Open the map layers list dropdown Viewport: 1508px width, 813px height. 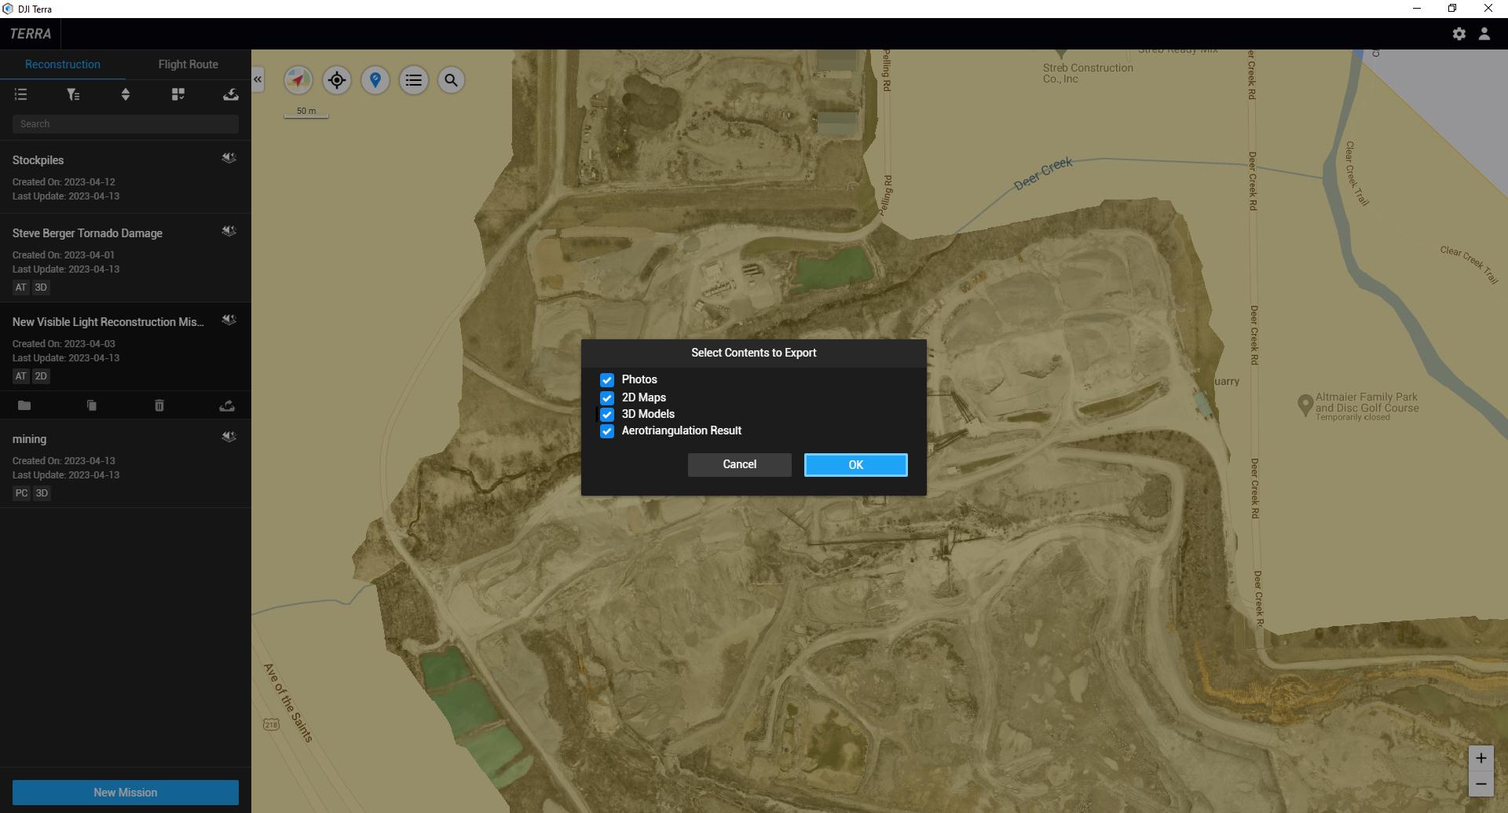413,80
